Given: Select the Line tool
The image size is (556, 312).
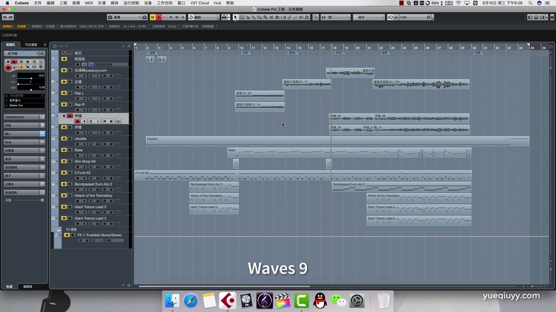Looking at the screenshot, I should tap(295, 17).
